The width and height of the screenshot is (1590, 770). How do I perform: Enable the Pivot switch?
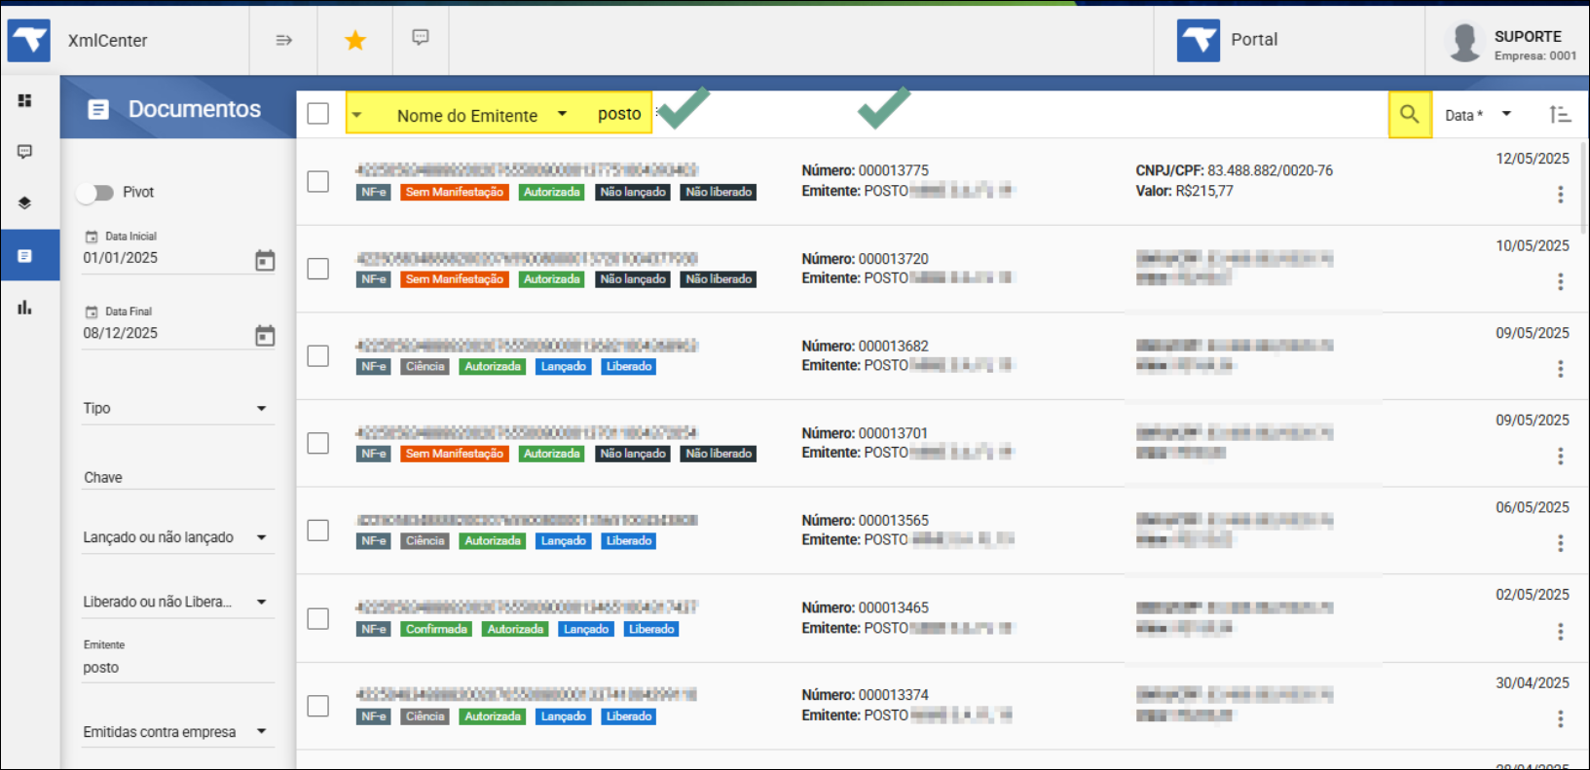click(x=96, y=193)
